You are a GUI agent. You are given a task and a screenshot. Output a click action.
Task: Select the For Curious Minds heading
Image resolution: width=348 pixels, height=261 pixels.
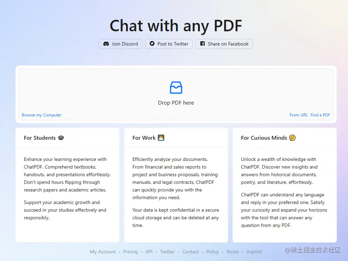pos(264,138)
